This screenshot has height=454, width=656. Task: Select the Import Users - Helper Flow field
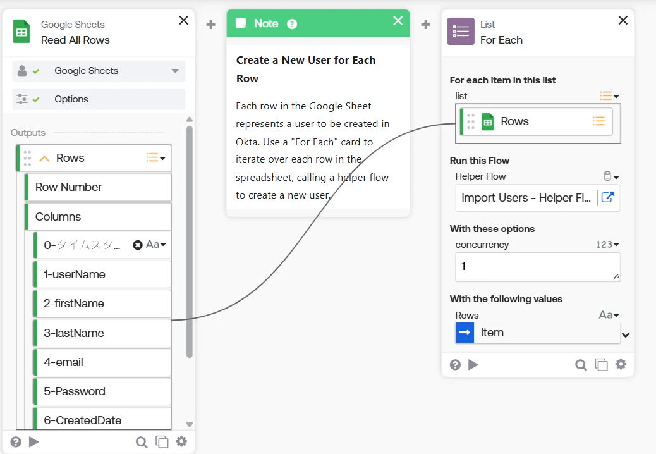pos(526,197)
